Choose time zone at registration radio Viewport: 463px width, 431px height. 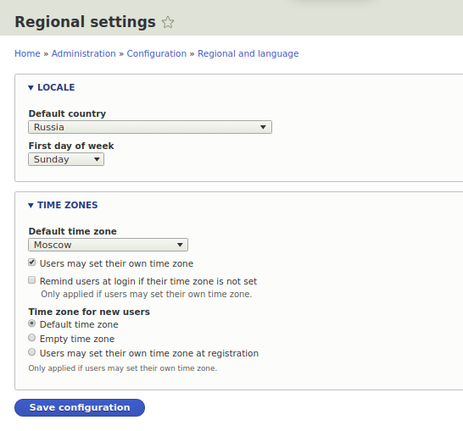[32, 352]
